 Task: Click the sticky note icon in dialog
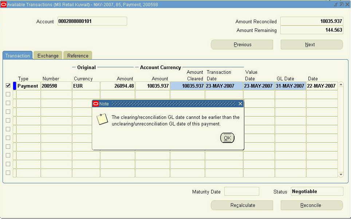102,119
